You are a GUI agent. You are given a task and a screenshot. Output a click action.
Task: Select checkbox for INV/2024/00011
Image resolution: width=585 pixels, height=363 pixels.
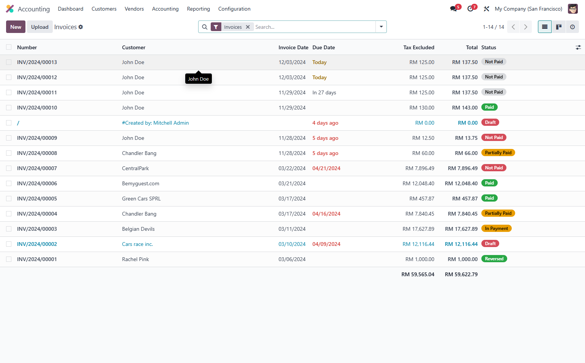click(x=9, y=92)
